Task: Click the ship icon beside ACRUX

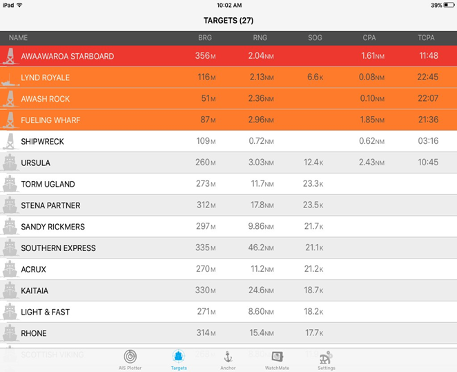Action: (x=10, y=269)
